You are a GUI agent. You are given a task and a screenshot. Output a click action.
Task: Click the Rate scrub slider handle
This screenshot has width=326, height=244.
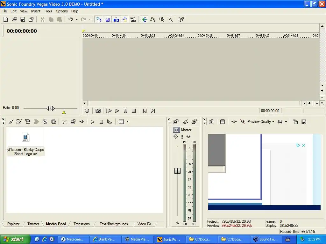51,108
